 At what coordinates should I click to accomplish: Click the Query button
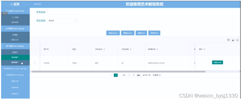click(113, 33)
